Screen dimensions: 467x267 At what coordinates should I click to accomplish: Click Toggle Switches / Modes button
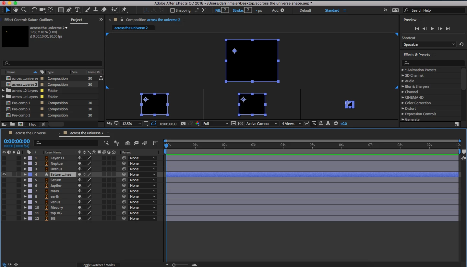click(98, 265)
